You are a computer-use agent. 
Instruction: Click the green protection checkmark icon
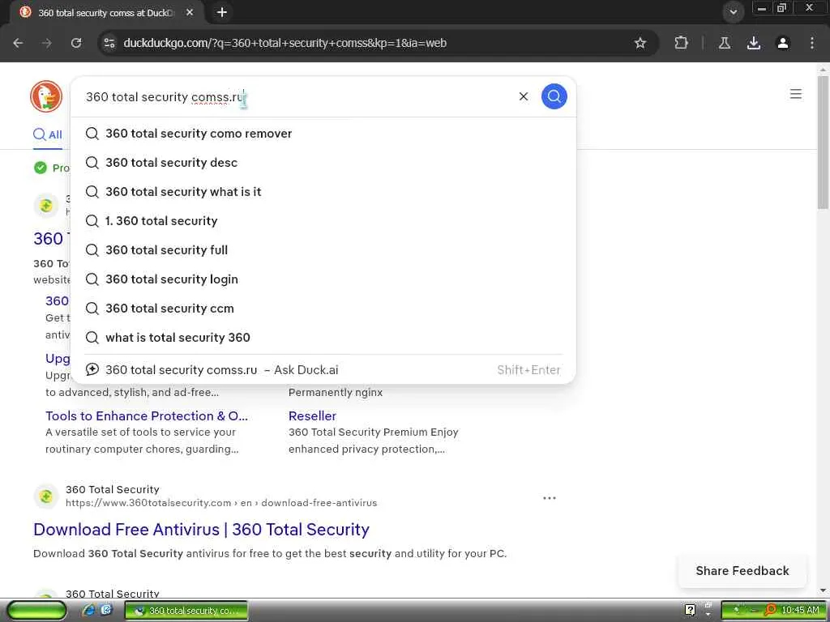coord(41,168)
